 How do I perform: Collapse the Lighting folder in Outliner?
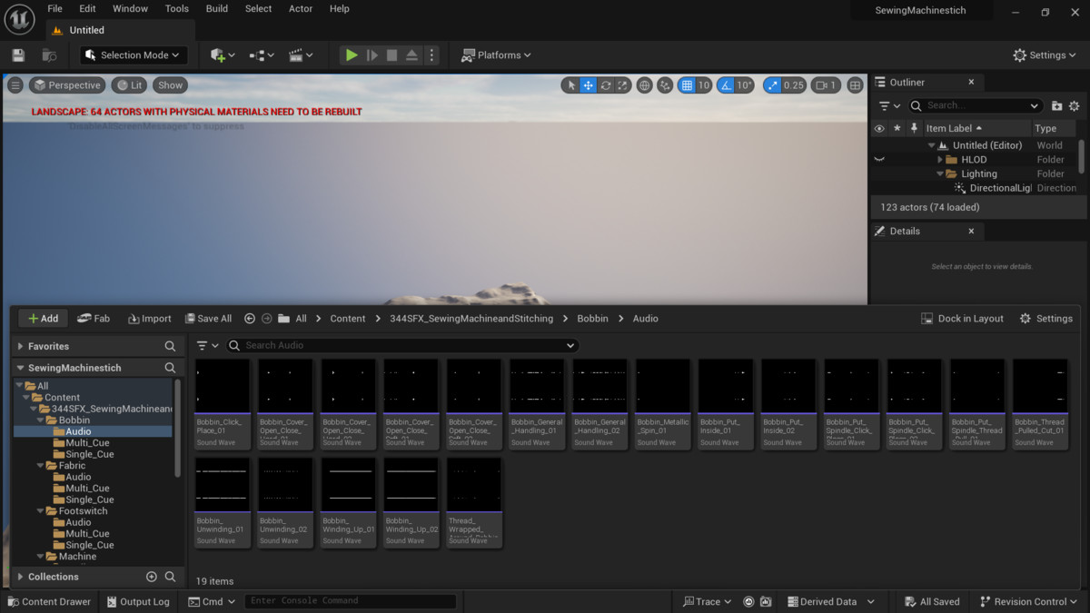click(940, 174)
